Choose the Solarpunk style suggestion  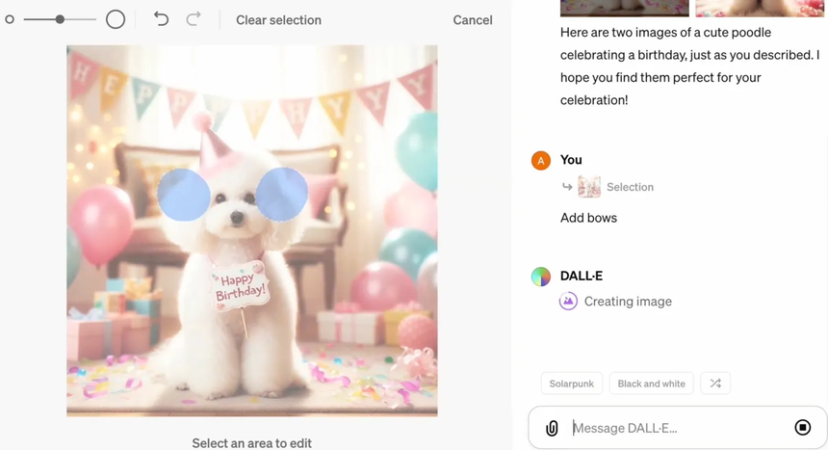[571, 384]
